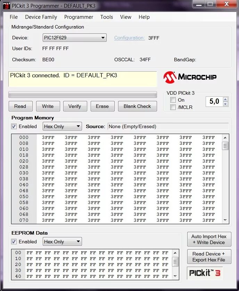Click program memory address 038
Viewport: 239px width, 291px height.
[24, 179]
